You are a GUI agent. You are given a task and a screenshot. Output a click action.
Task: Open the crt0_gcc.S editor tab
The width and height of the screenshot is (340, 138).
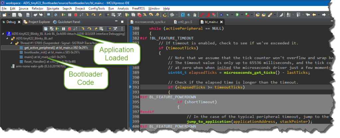(183, 22)
